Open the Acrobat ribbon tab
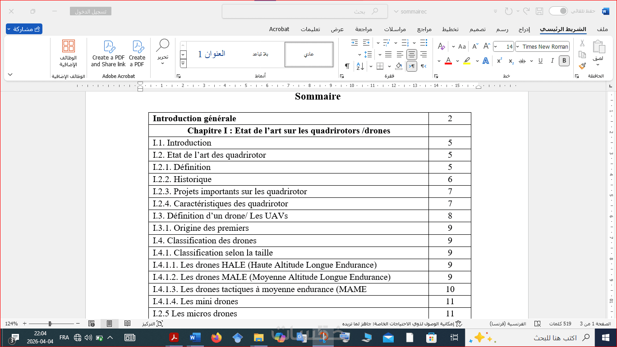Image resolution: width=617 pixels, height=347 pixels. (279, 29)
